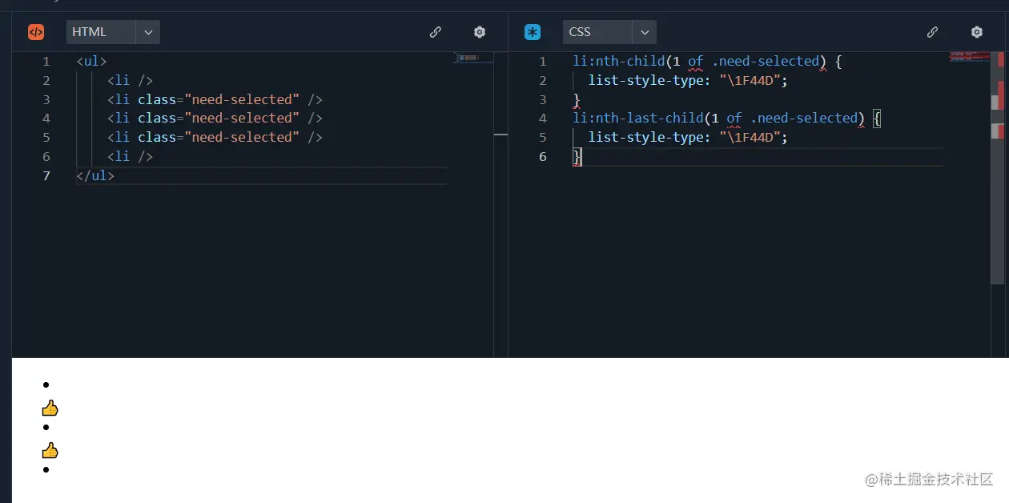
Task: Click line number 6 in CSS editor
Action: pos(543,156)
